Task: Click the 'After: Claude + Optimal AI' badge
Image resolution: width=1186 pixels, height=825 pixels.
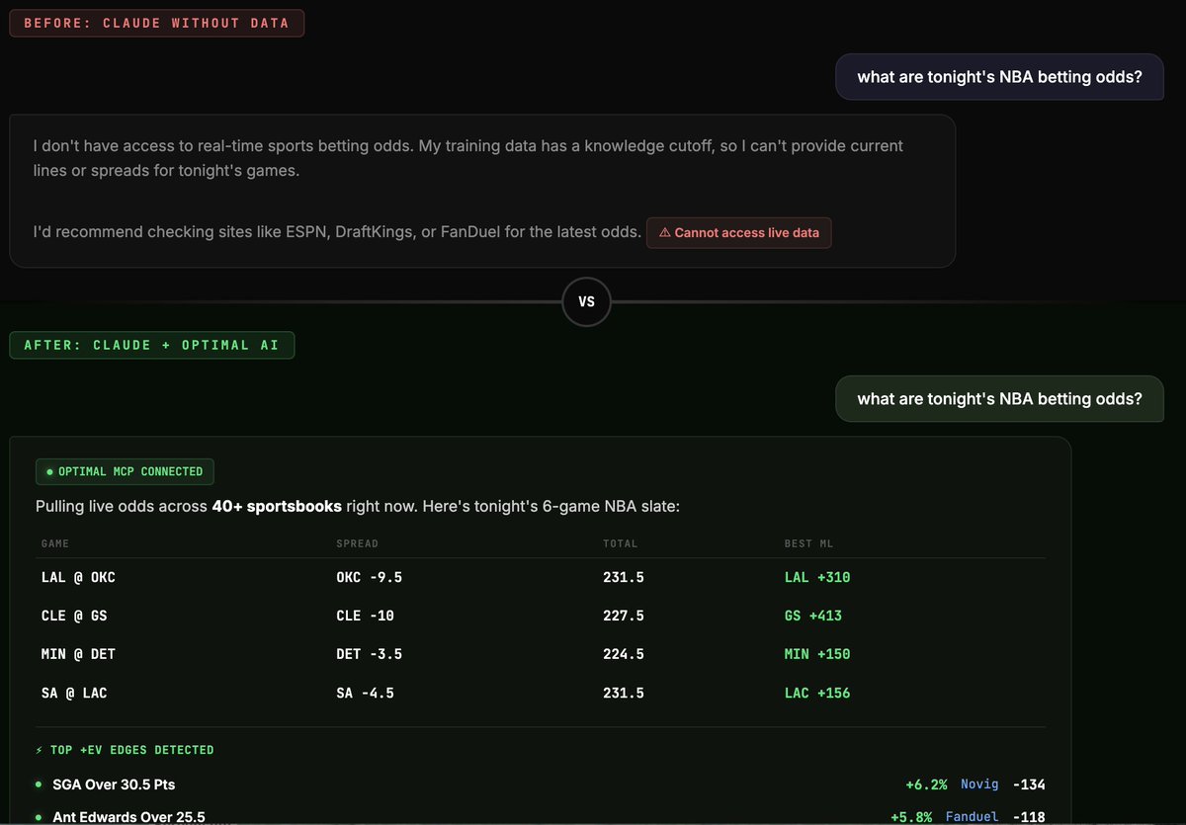Action: pyautogui.click(x=151, y=345)
